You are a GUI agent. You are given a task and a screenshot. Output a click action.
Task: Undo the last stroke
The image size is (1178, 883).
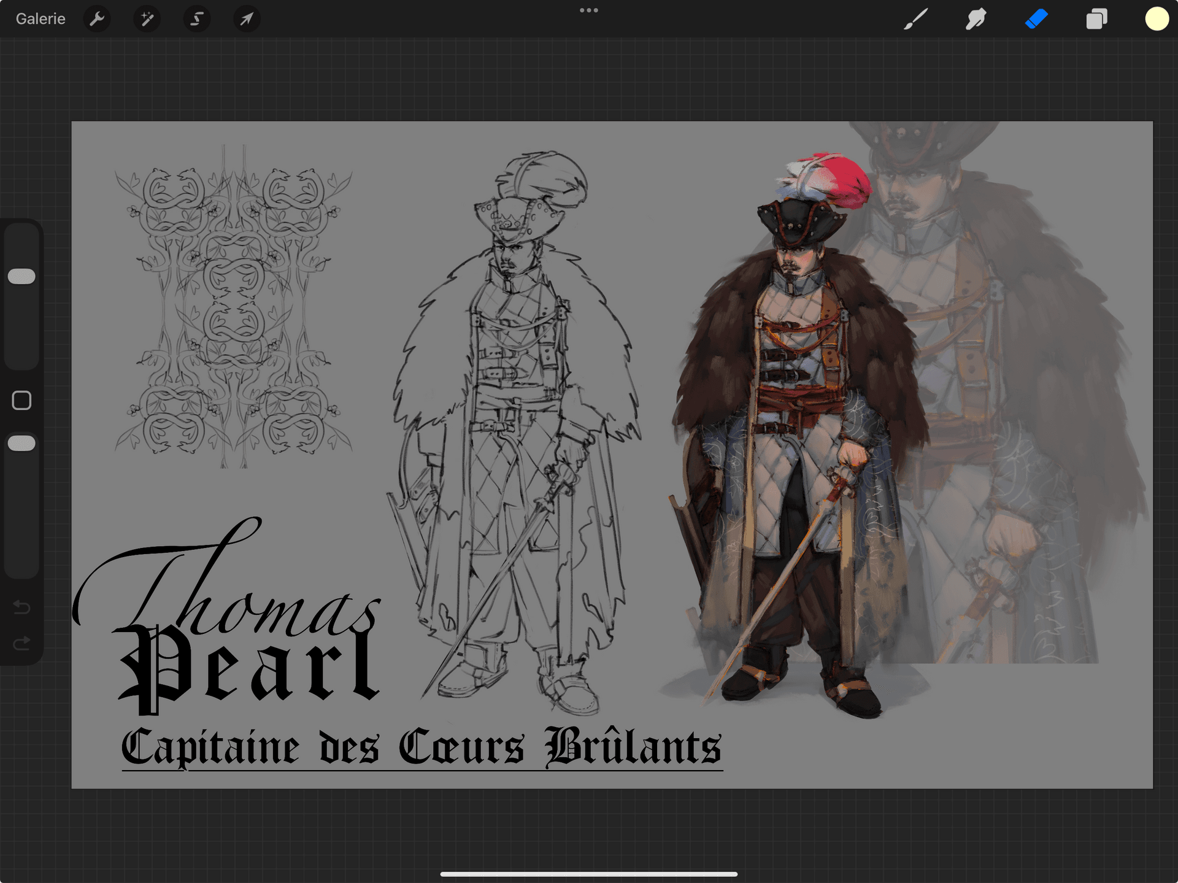[21, 607]
